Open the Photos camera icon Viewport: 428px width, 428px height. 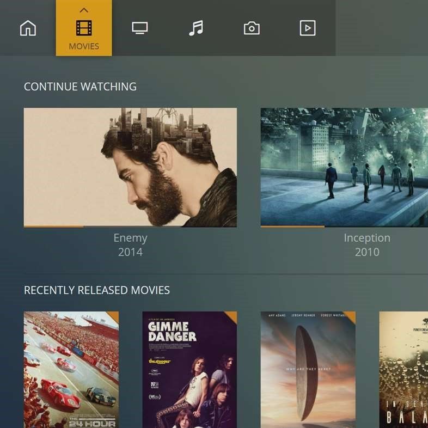tap(252, 28)
